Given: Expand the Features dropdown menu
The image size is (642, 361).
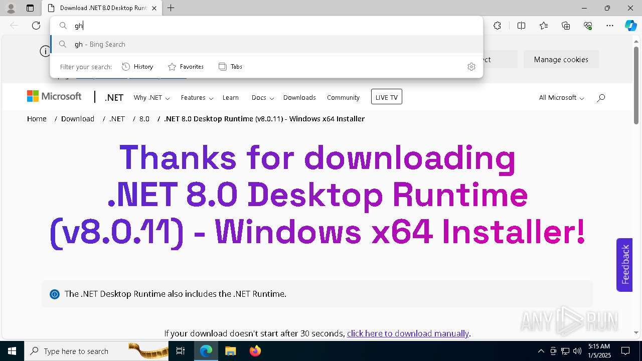Looking at the screenshot, I should (x=197, y=98).
